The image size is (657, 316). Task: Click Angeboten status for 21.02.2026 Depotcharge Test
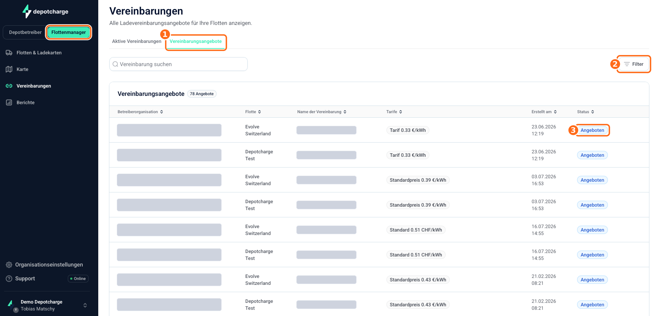coord(592,305)
